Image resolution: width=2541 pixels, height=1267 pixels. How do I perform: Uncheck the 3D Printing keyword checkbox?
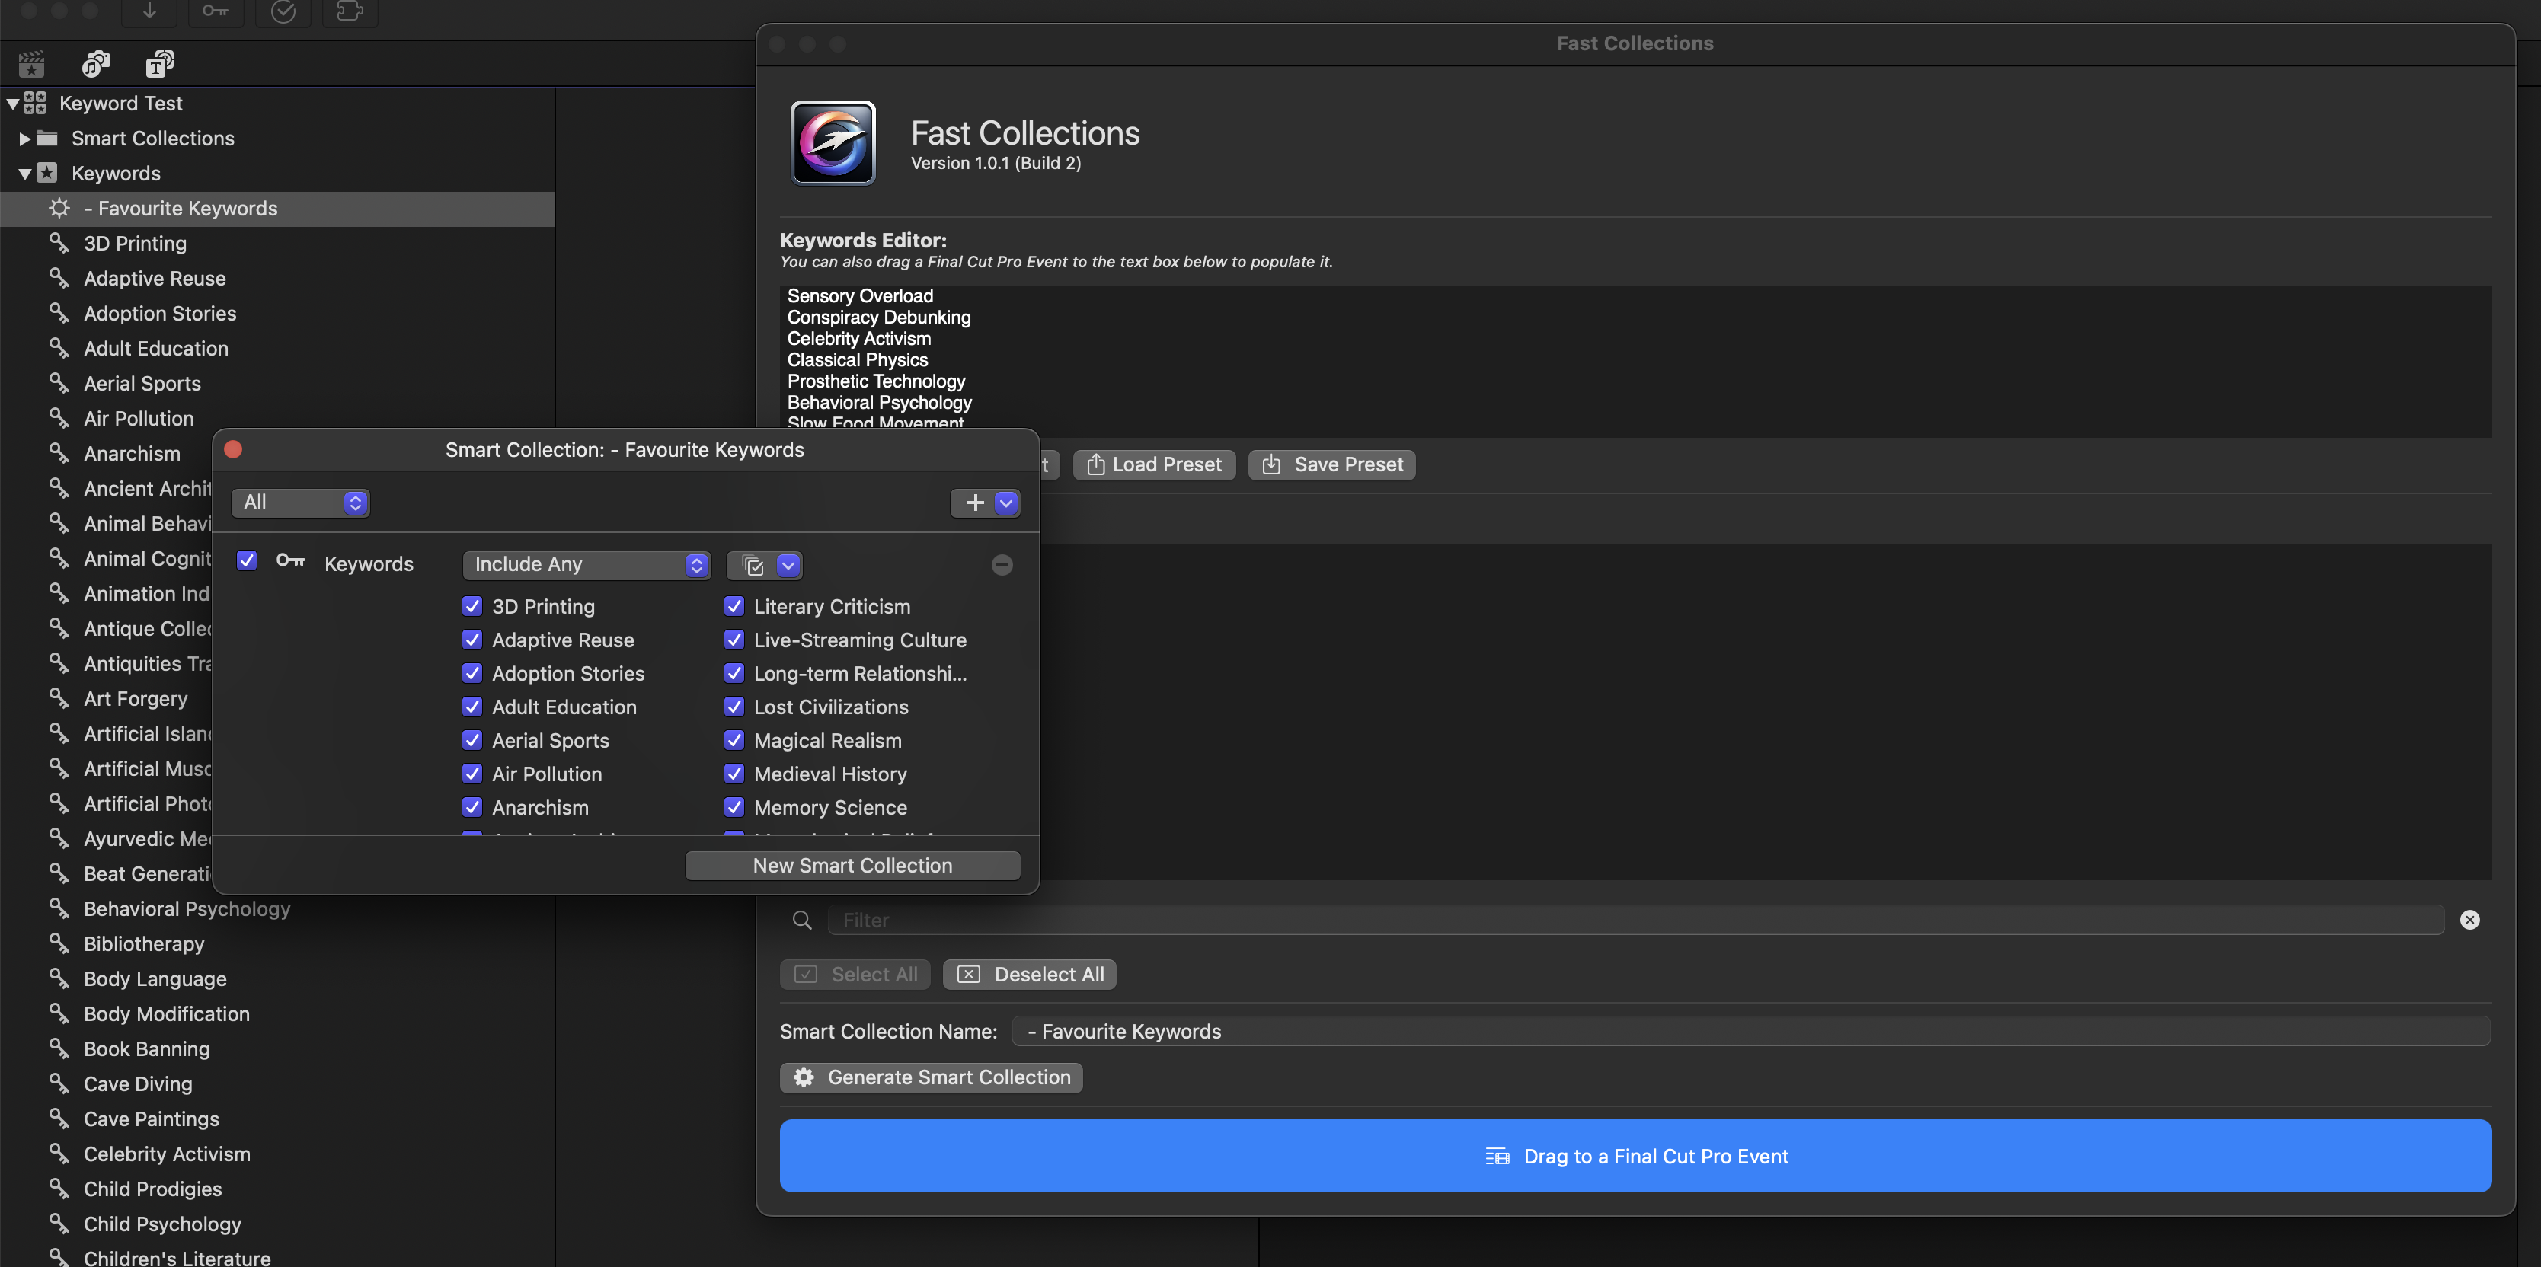[472, 606]
